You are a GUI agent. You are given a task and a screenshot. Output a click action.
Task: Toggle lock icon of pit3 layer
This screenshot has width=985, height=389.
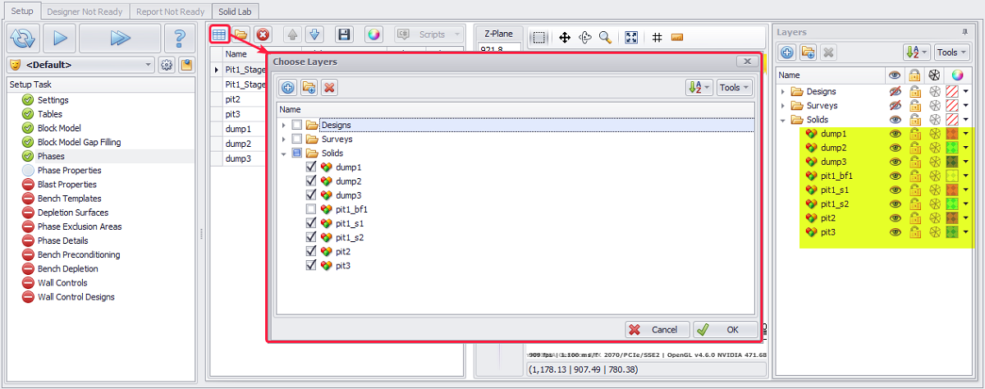[914, 232]
